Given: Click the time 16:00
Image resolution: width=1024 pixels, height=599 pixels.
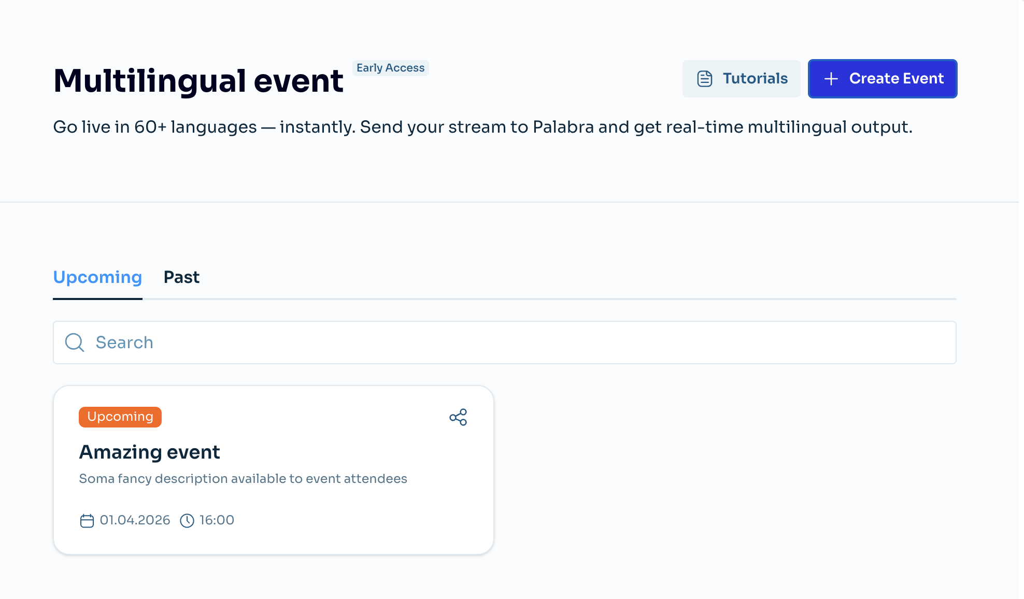Looking at the screenshot, I should (217, 520).
